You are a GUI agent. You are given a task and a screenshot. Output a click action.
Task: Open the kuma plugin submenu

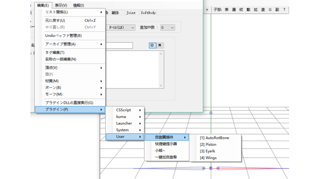click(125, 117)
